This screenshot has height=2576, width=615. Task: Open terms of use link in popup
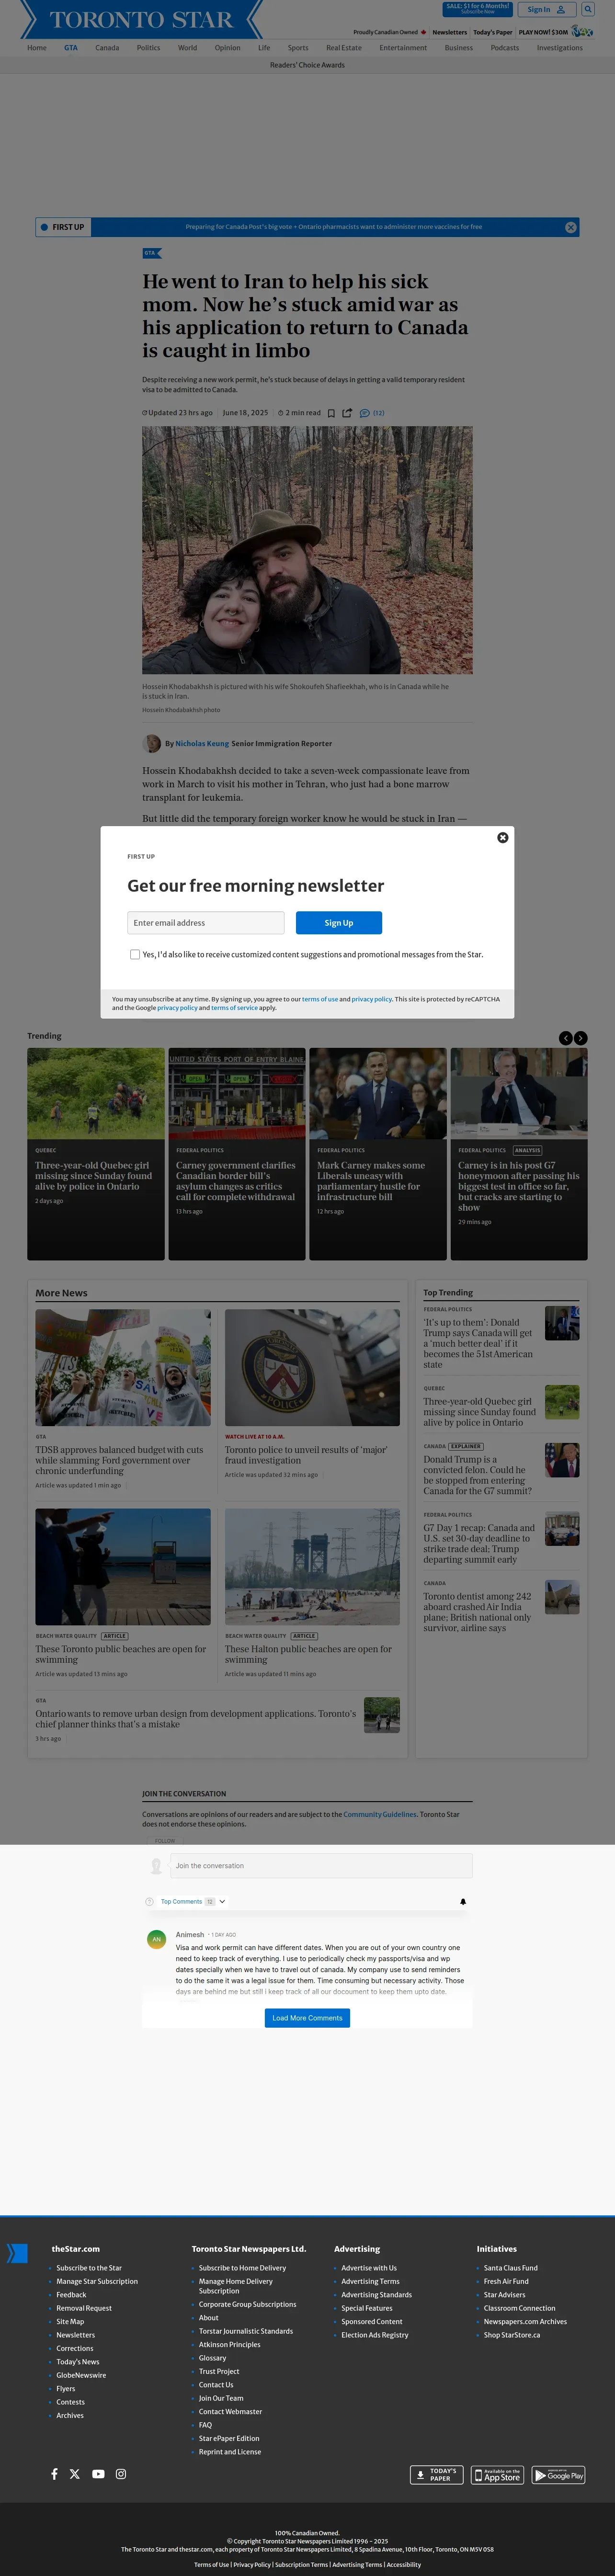click(x=320, y=999)
